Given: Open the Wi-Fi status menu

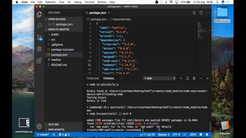Looking at the screenshot, I should point(171,2).
